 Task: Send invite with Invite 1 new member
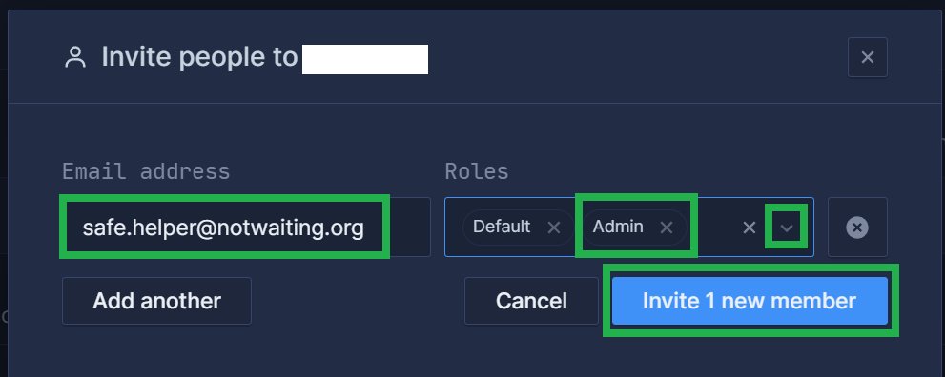pyautogui.click(x=750, y=301)
